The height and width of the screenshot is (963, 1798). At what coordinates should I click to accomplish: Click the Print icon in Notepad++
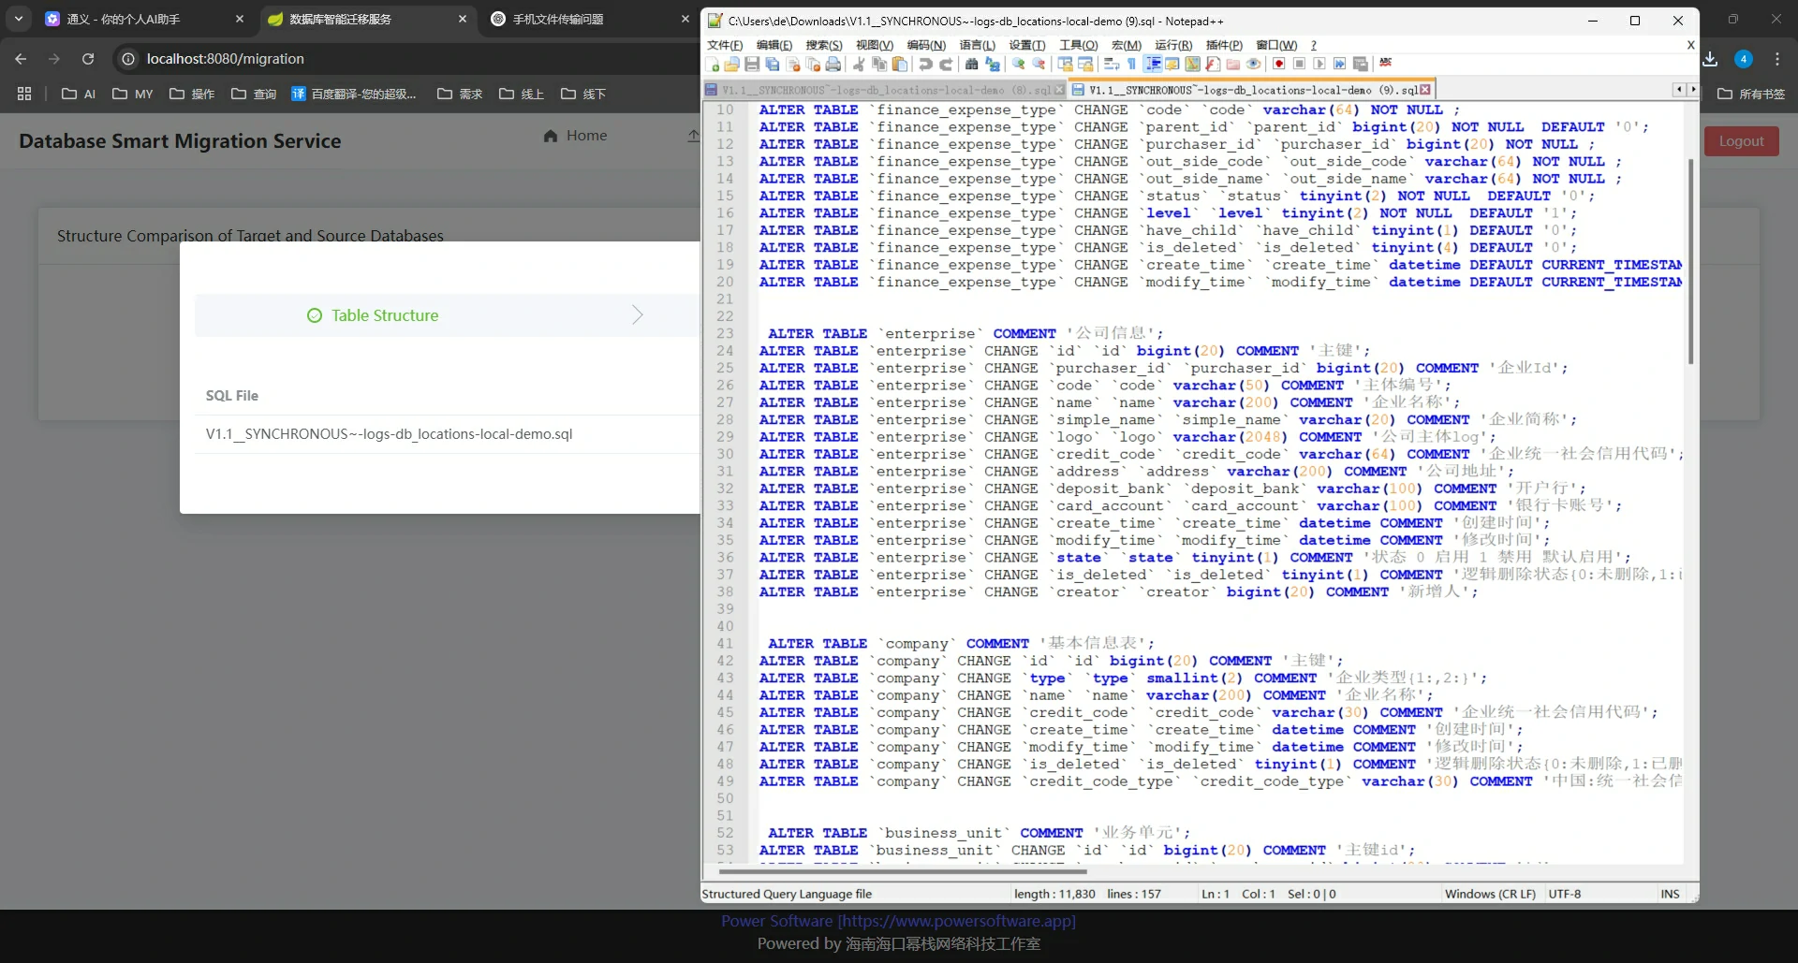833,65
